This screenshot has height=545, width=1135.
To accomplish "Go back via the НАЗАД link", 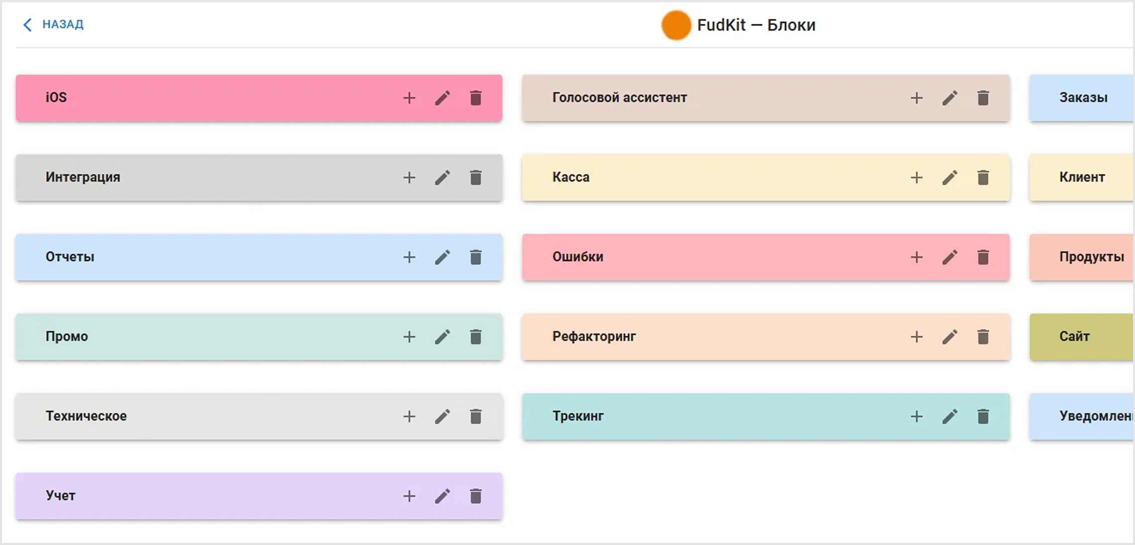I will 63,24.
